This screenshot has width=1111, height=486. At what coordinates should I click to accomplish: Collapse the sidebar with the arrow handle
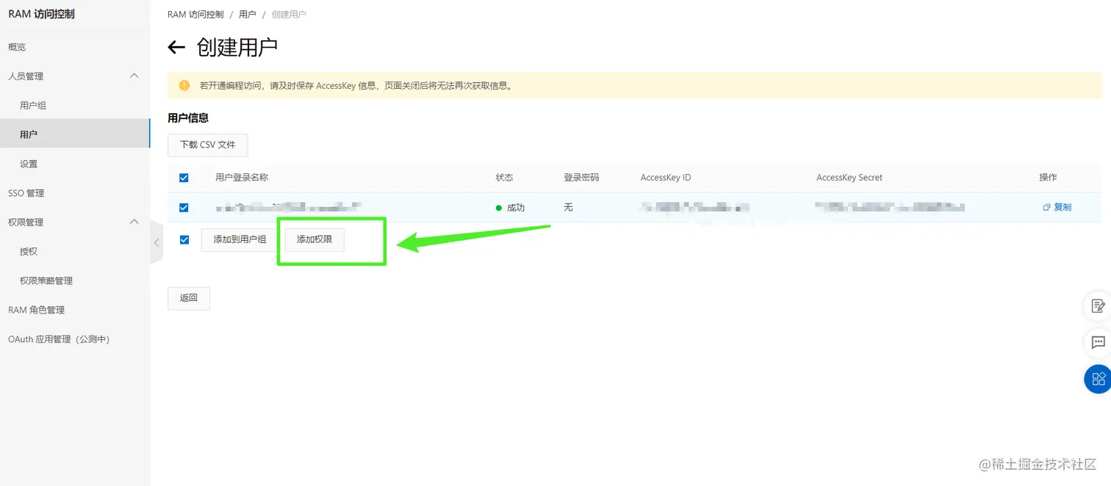[x=157, y=242]
